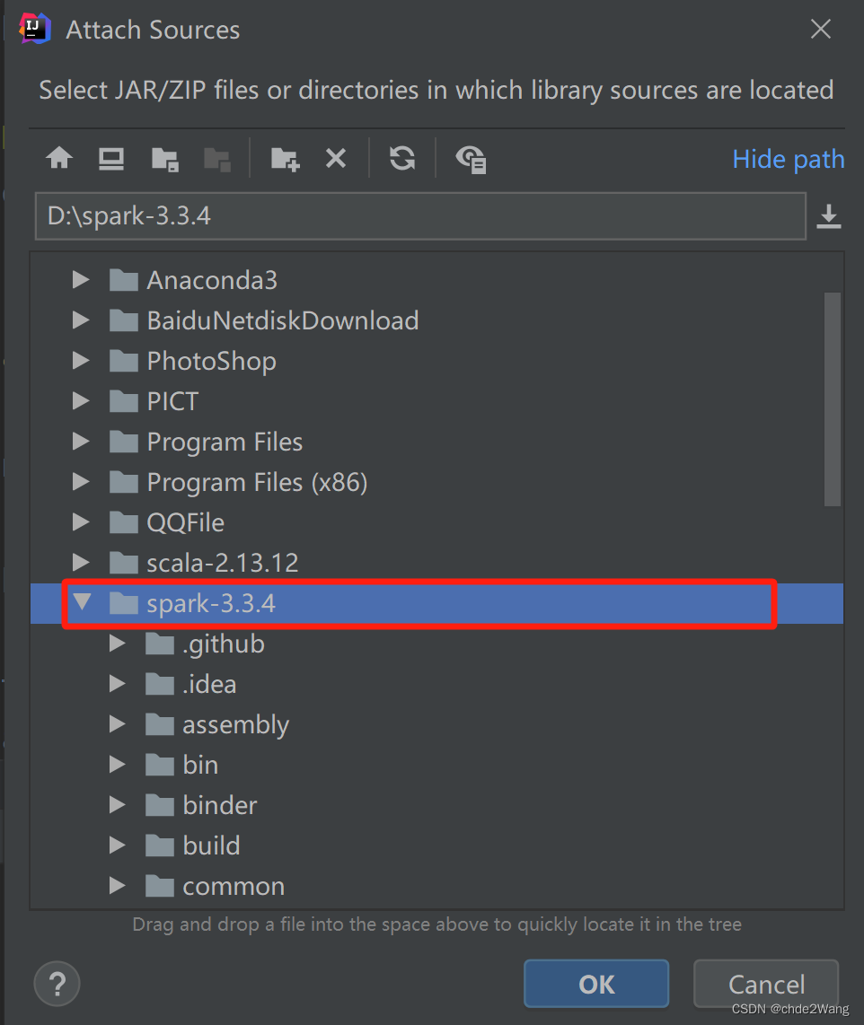
Task: Select the BaiduNetdiskDownload row
Action: tap(436, 320)
